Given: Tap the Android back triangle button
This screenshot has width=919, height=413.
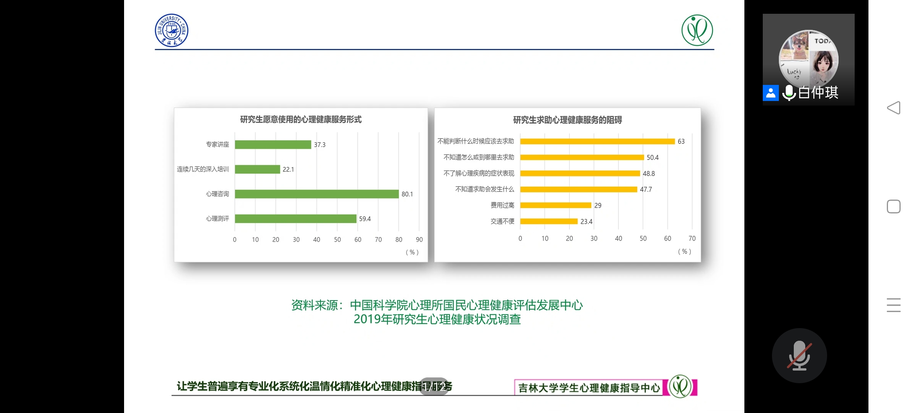Looking at the screenshot, I should tap(894, 108).
